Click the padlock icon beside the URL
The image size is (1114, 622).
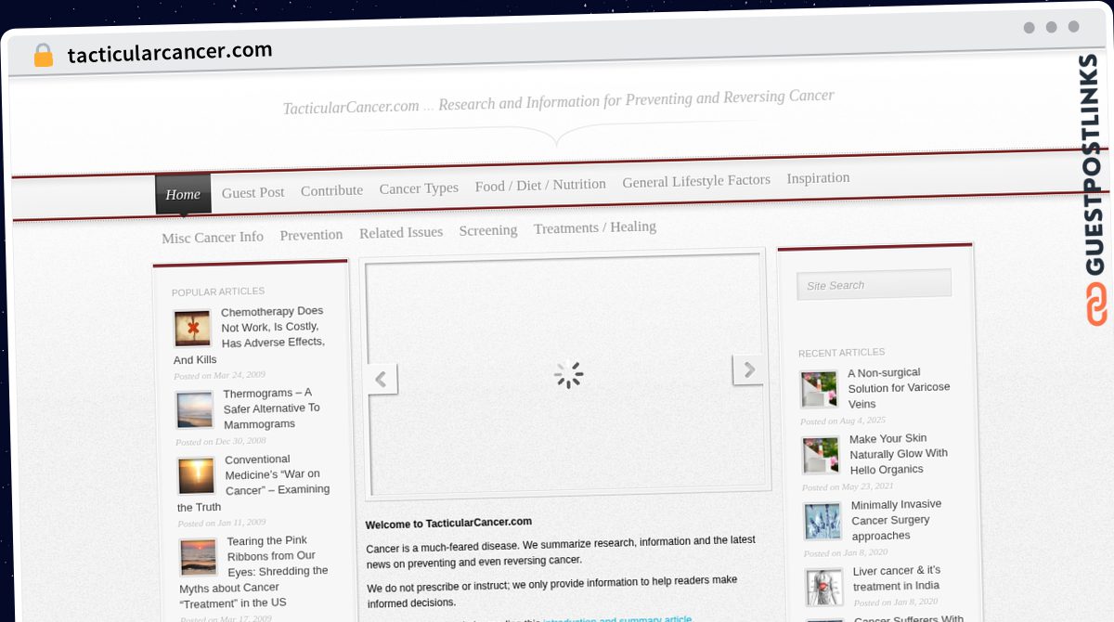44,56
